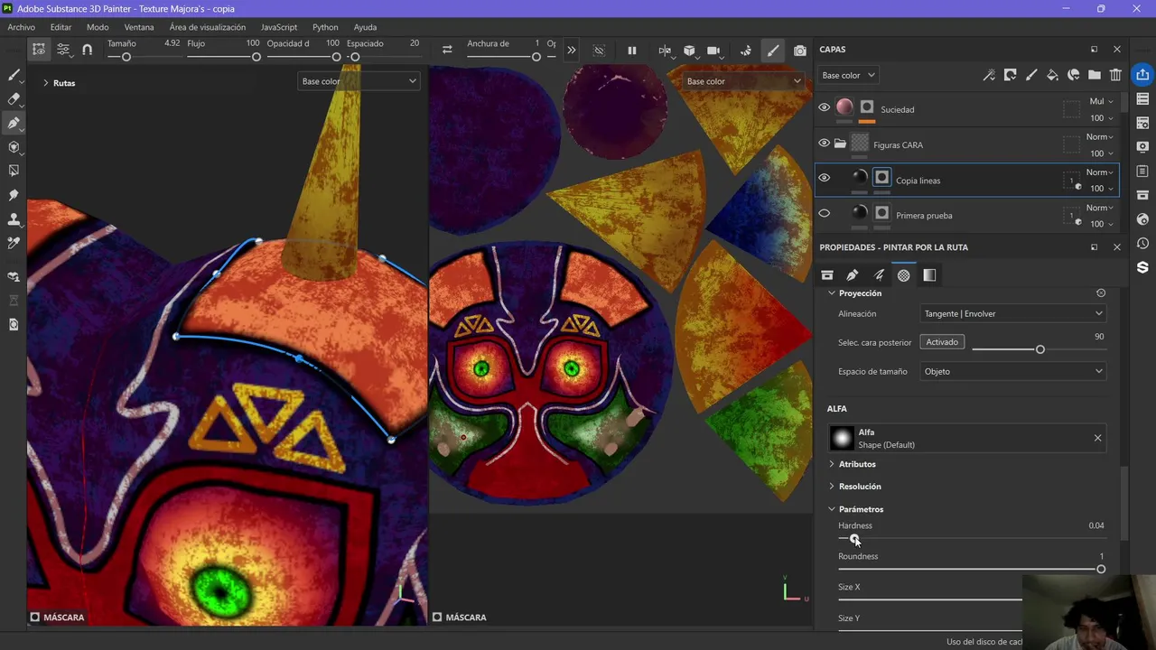Add a new fill layer
Viewport: 1156px width, 650px height.
coord(1052,75)
